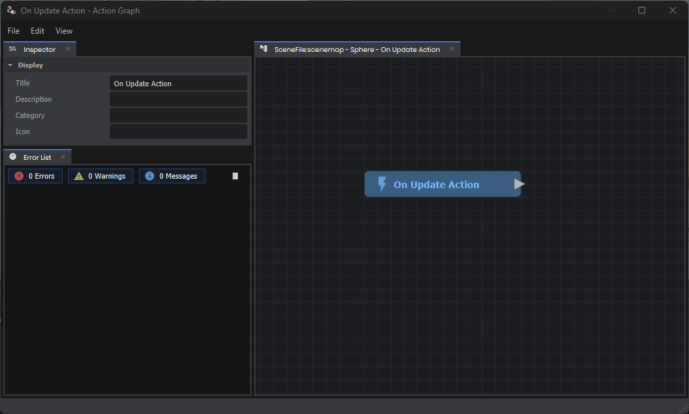
Task: Open the File menu
Action: click(13, 30)
